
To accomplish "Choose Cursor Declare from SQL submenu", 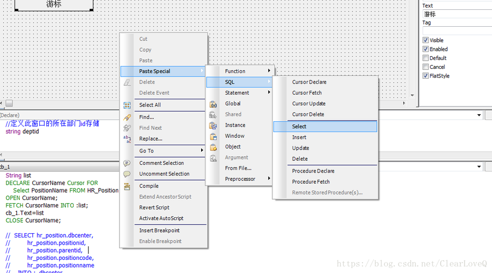I will (325, 82).
